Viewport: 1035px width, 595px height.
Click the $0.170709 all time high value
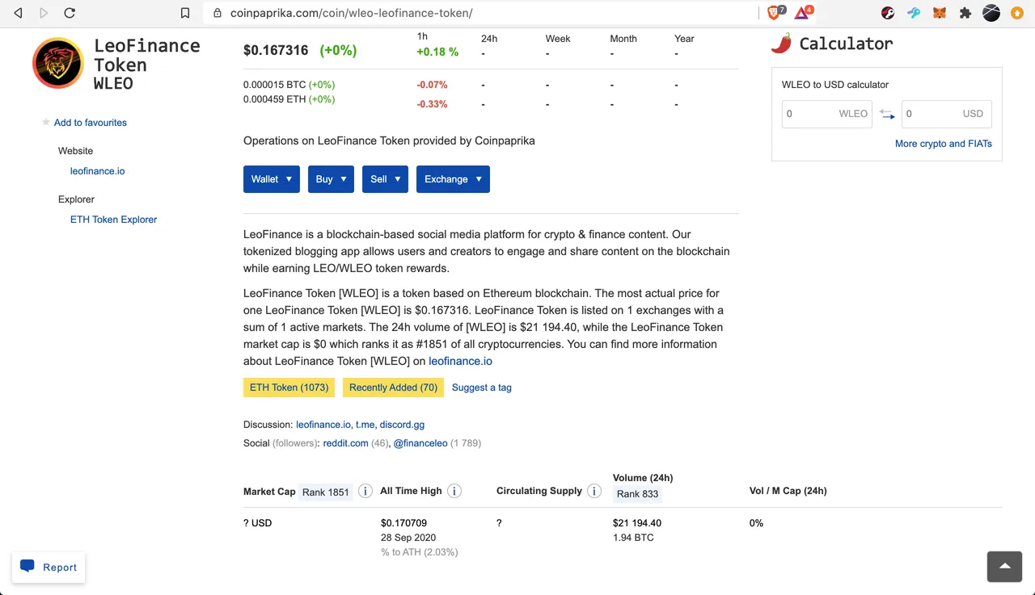(403, 523)
